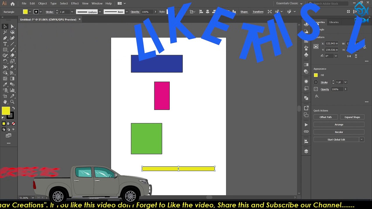Open Uniform width profile dropdown
This screenshot has height=209, width=372.
(x=100, y=12)
